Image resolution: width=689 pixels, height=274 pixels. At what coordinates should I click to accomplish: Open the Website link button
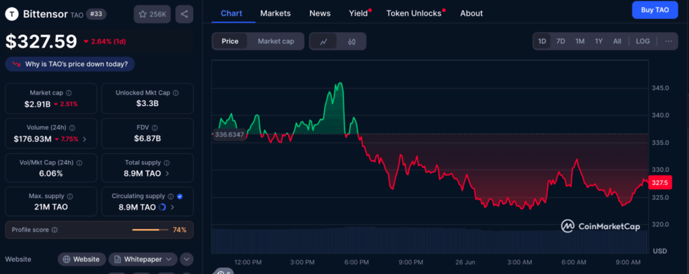coord(81,259)
